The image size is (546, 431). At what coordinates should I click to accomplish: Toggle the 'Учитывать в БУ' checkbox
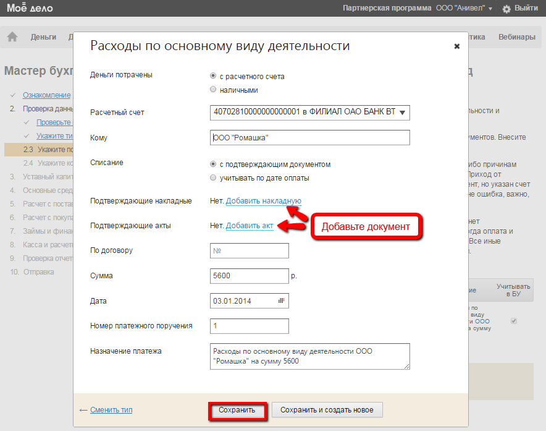(x=514, y=321)
